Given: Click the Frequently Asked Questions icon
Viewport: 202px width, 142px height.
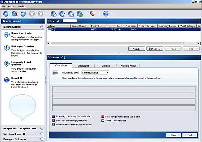Looking at the screenshot, I should point(7,64).
